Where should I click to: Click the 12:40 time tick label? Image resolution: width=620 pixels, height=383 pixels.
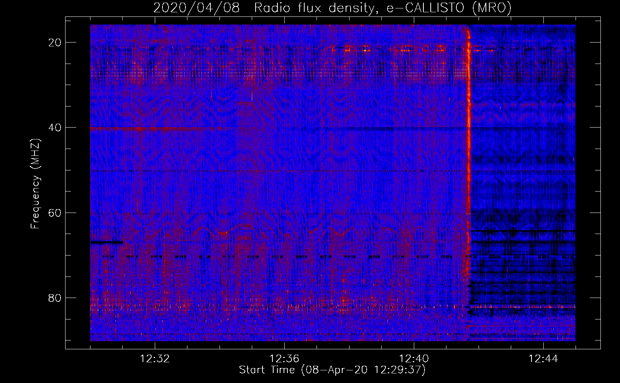pyautogui.click(x=414, y=359)
